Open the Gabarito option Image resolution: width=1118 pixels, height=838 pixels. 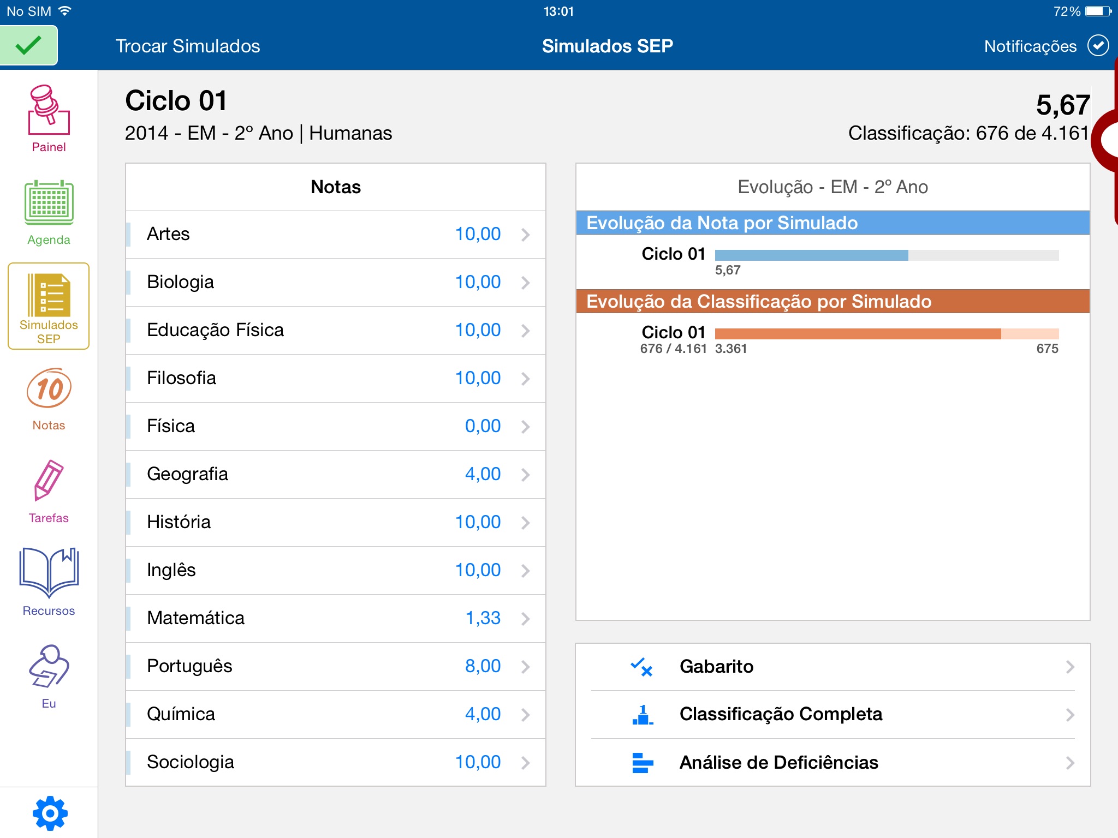click(833, 667)
